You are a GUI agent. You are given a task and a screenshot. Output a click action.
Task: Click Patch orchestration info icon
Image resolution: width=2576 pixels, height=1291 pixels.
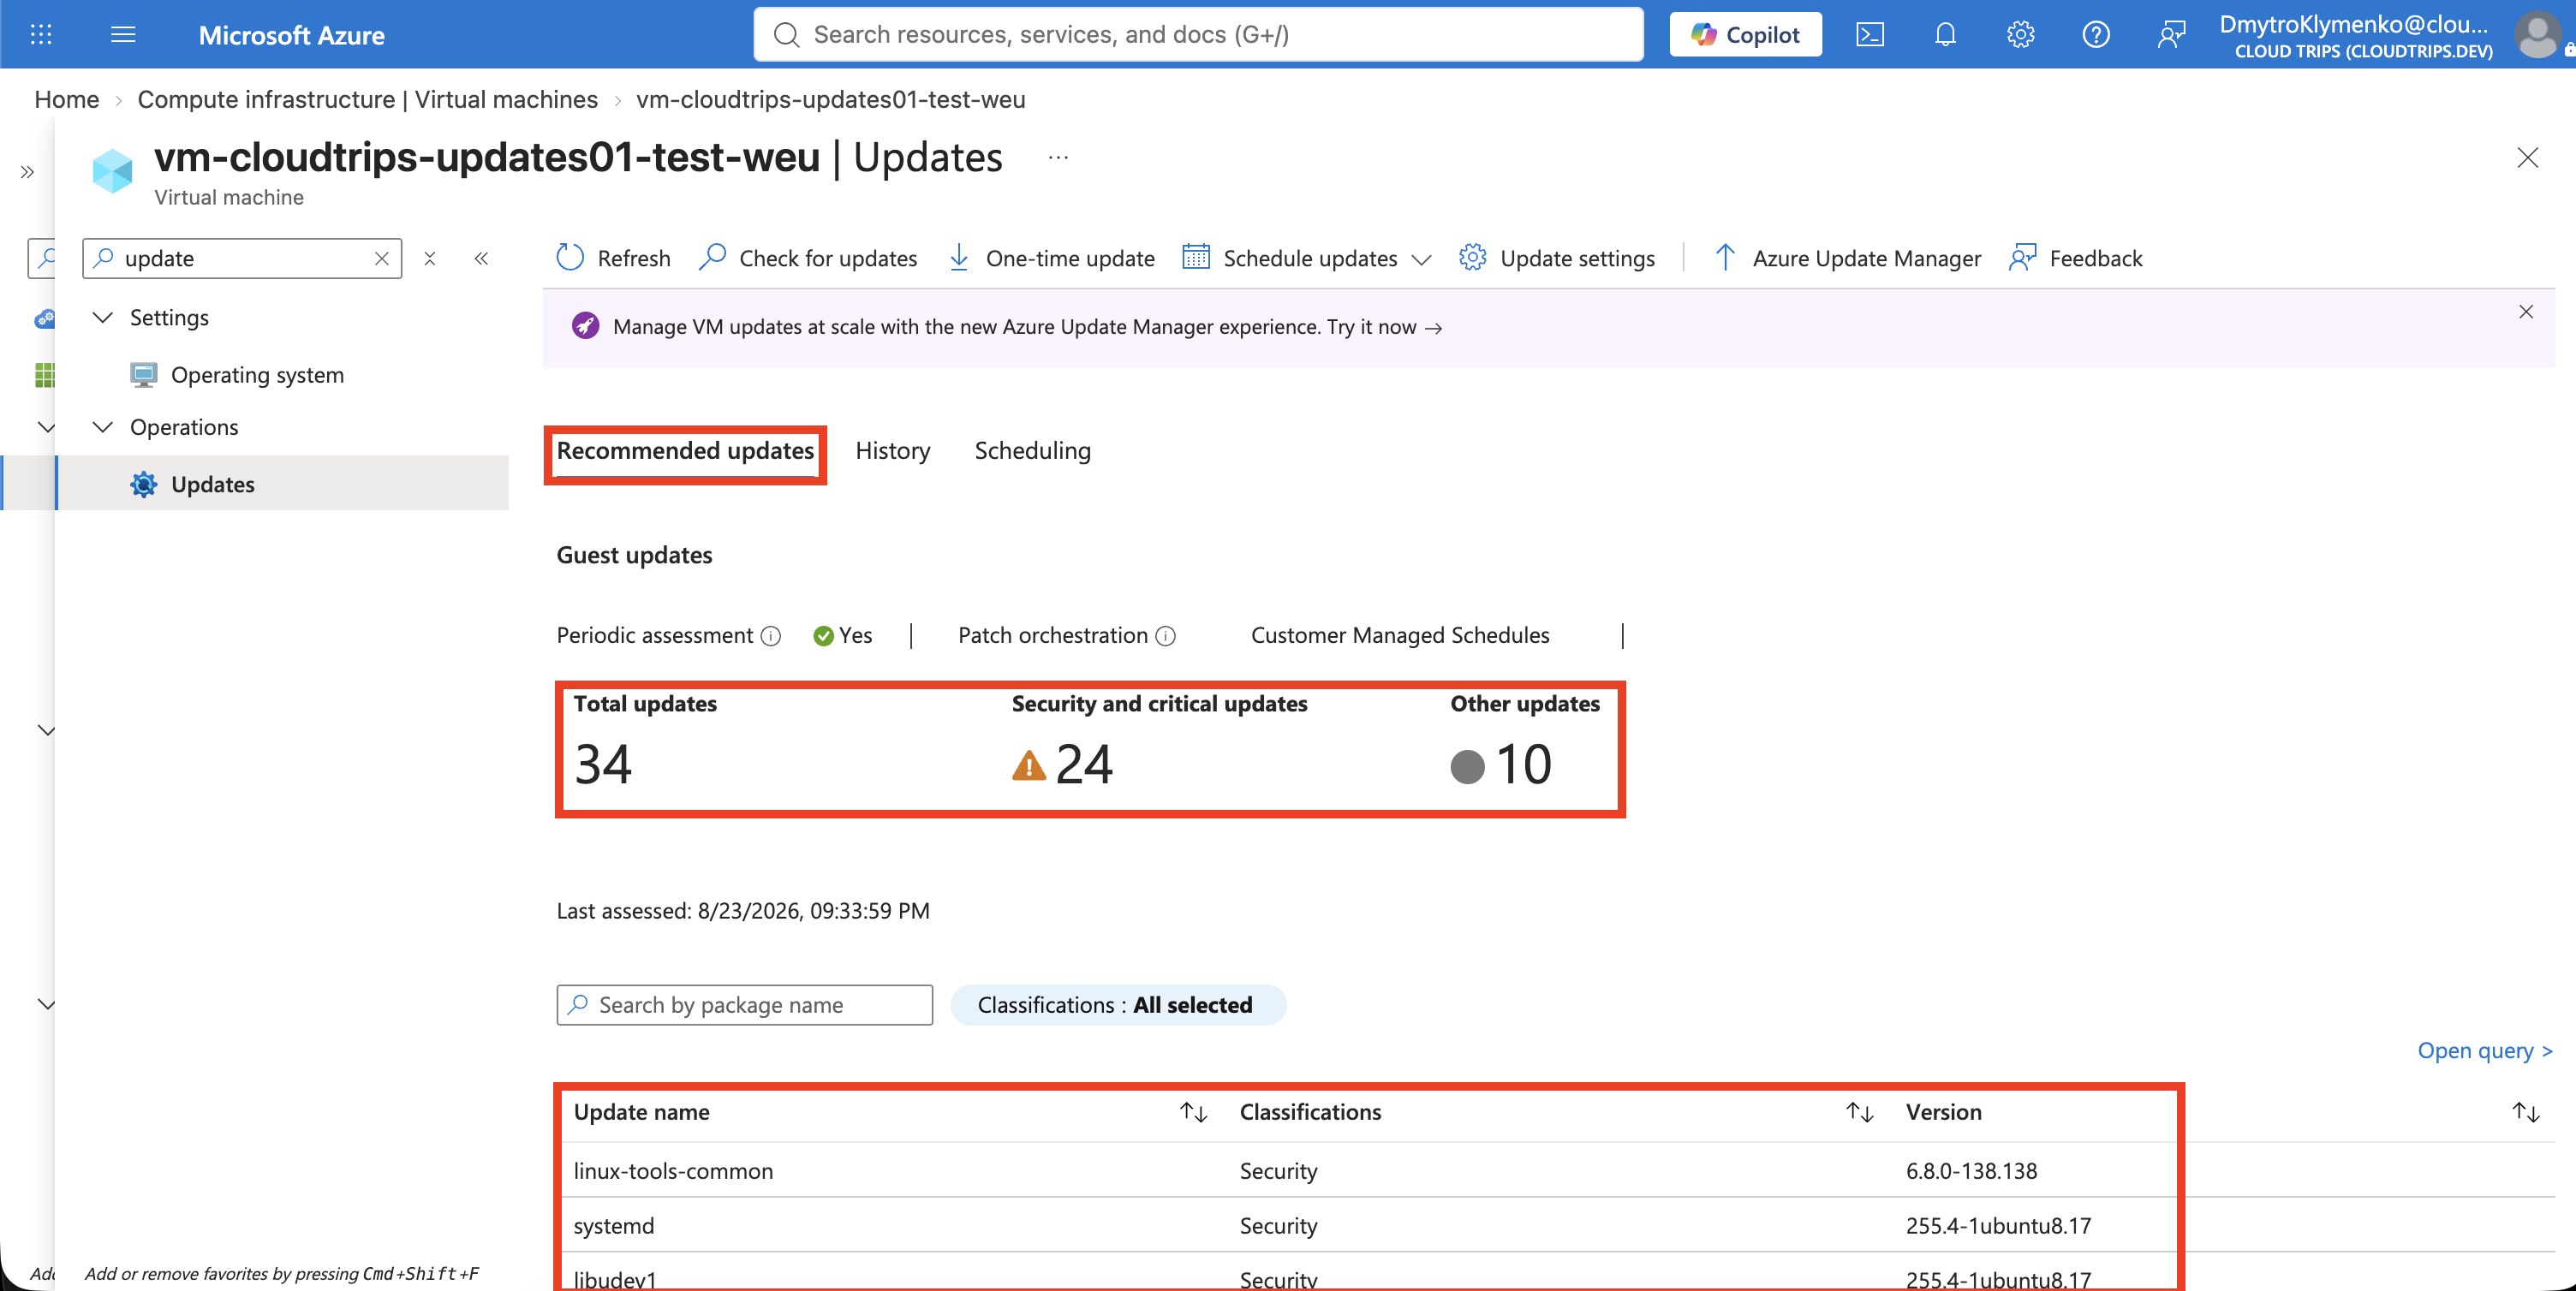[1165, 636]
